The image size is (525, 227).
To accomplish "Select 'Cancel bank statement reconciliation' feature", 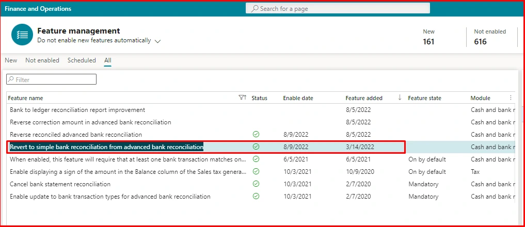I will [60, 184].
